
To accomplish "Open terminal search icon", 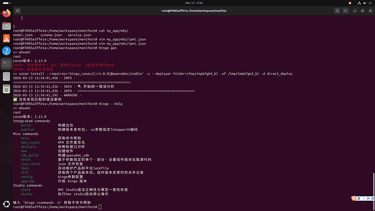I will (x=337, y=11).
